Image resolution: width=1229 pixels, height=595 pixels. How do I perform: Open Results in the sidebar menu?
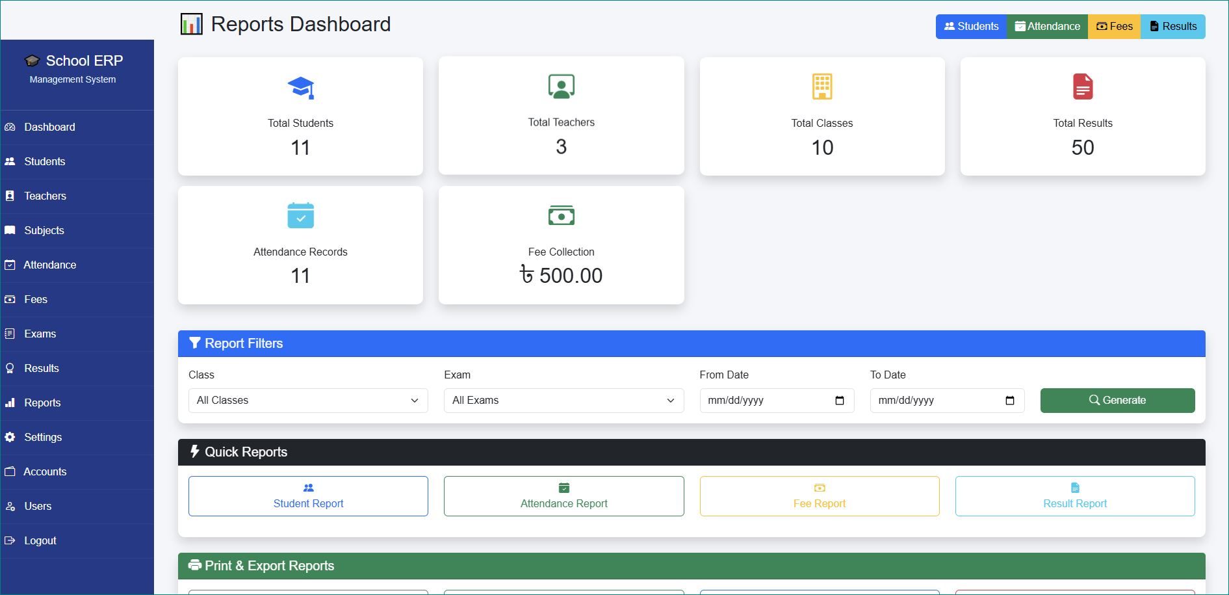[77, 368]
